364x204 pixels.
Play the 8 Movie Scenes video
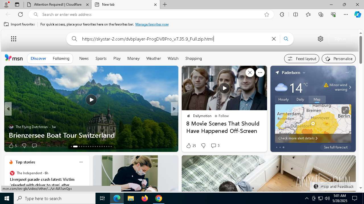pos(224,88)
